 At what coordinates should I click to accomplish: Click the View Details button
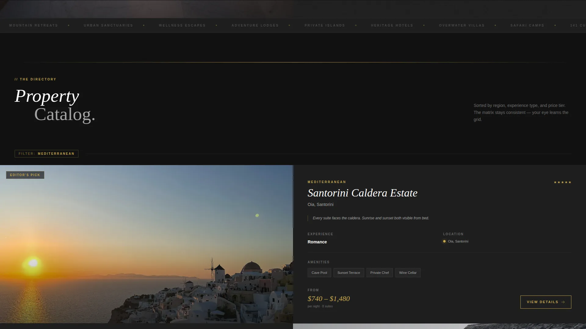tap(546, 302)
